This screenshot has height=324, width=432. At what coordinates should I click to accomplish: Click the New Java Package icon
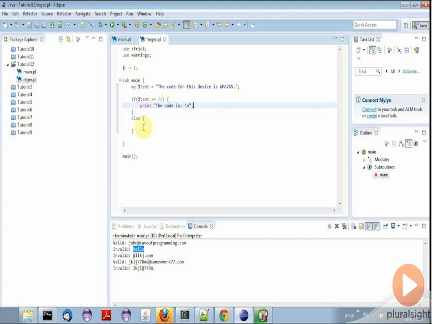[x=137, y=25]
